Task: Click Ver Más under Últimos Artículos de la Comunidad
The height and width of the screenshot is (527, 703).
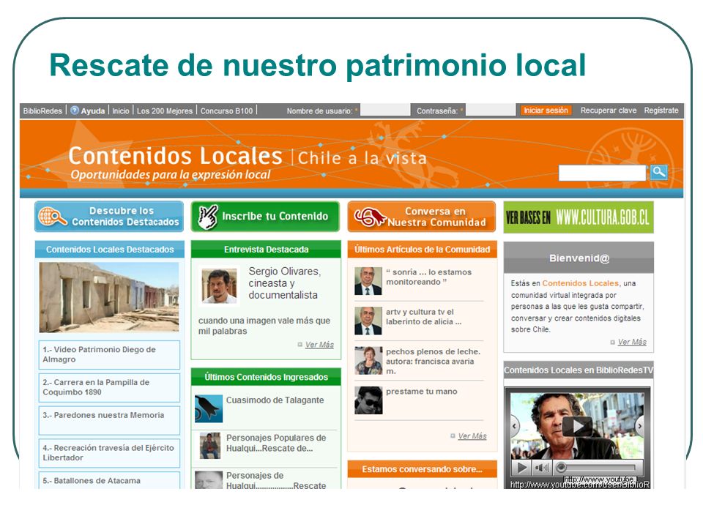Action: (472, 436)
